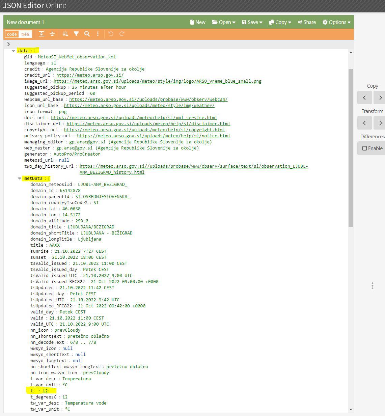Image resolution: width=385 pixels, height=416 pixels.
Task: Click the Collapse all fields icon
Action: pyautogui.click(x=52, y=34)
